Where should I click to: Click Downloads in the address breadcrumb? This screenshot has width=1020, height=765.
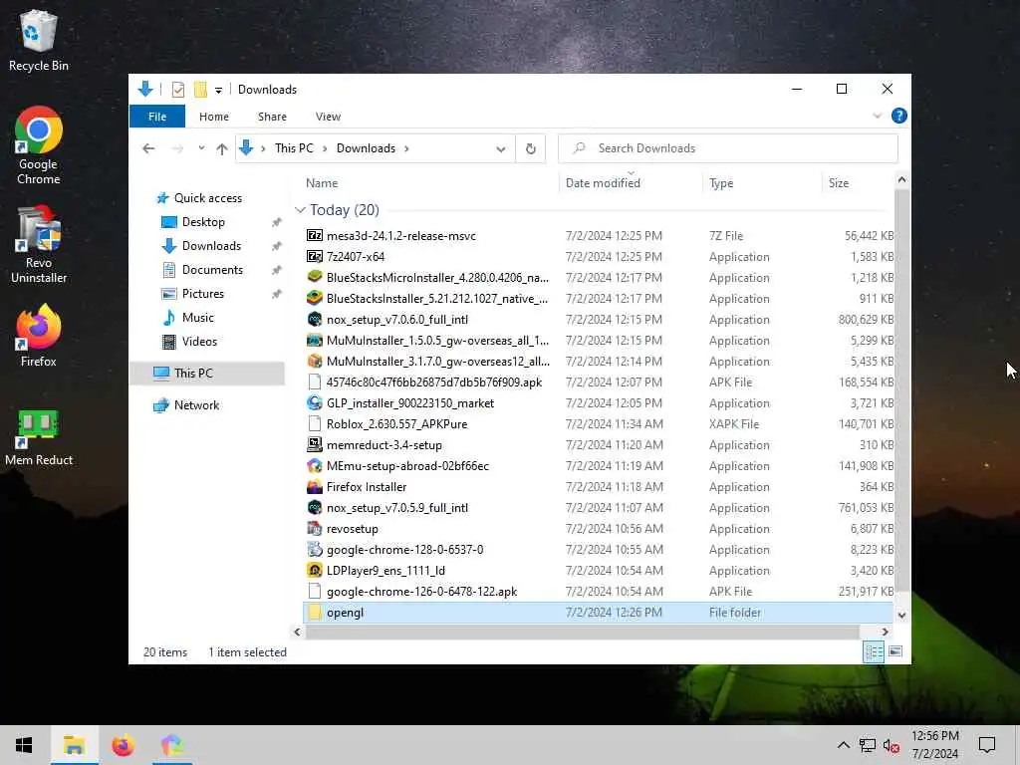[366, 148]
